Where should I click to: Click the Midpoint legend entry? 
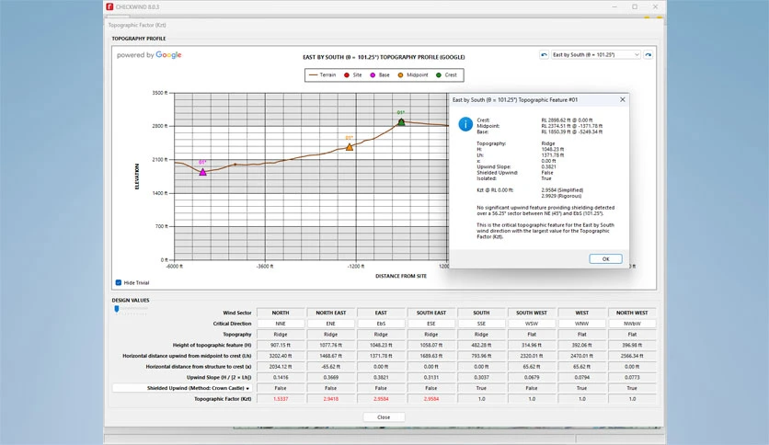pyautogui.click(x=413, y=75)
